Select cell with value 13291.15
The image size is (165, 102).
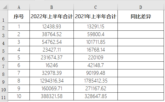click(x=96, y=27)
